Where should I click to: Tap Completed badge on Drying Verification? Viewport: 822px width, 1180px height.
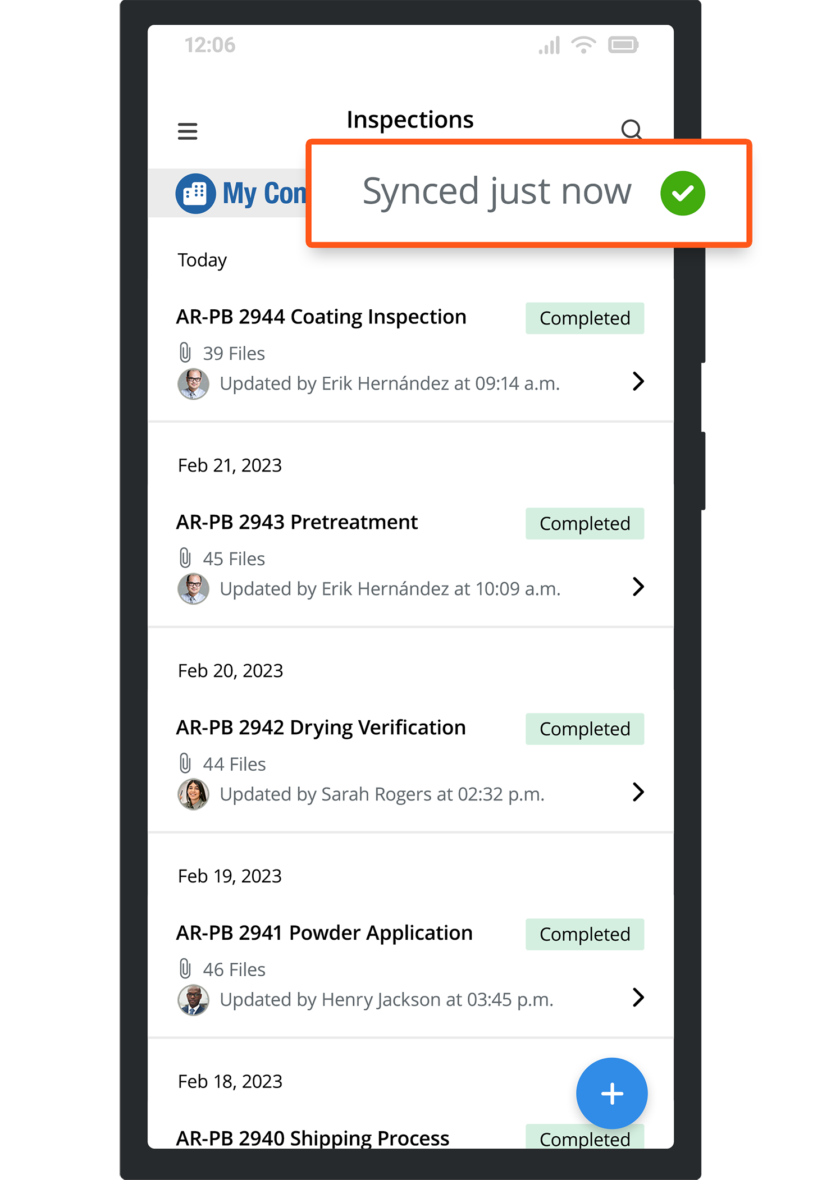(x=584, y=729)
